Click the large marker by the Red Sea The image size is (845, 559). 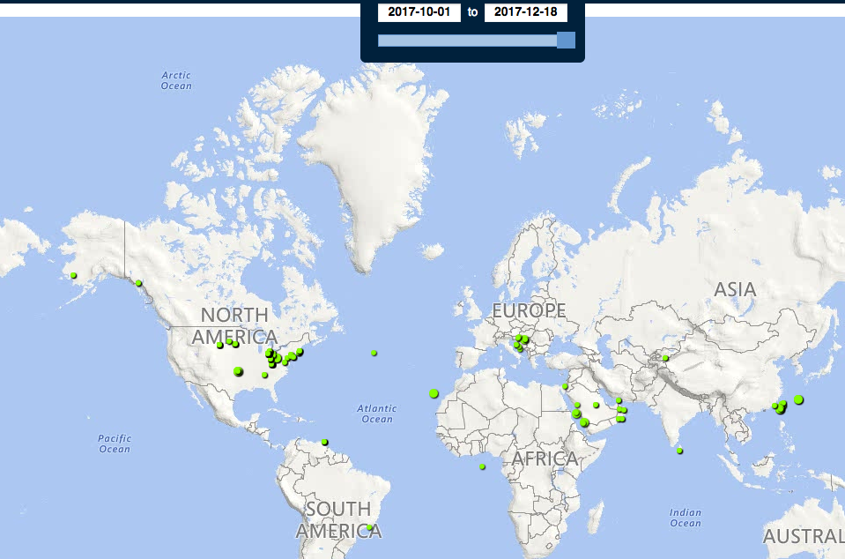point(583,423)
